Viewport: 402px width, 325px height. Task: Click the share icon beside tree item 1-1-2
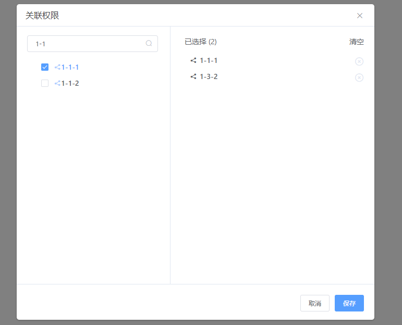click(x=57, y=83)
